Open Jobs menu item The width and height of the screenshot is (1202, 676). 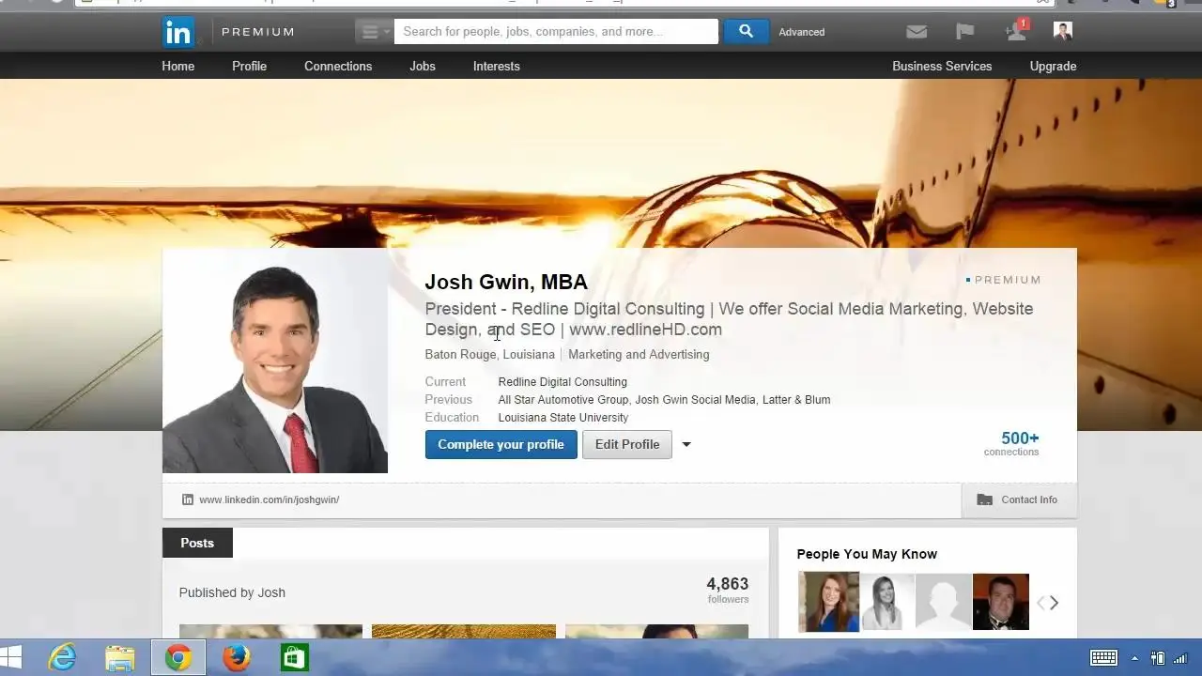423,66
